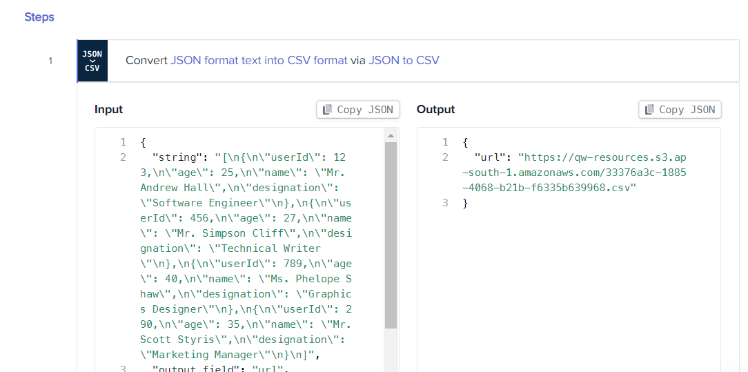Click the opening brace on Input line 1

pos(143,142)
